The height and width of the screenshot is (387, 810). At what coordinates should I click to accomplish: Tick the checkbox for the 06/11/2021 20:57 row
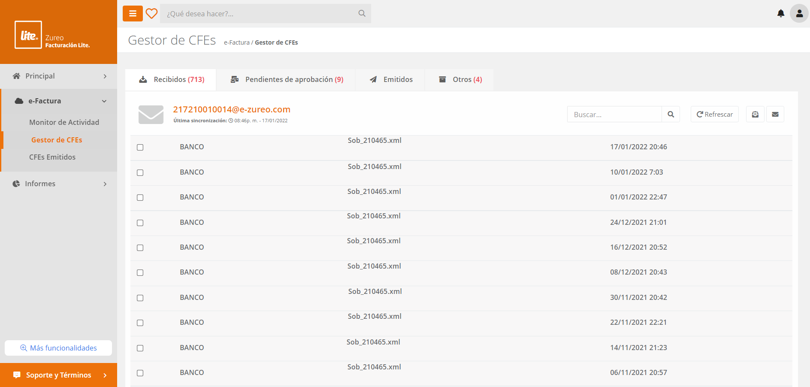(x=140, y=373)
